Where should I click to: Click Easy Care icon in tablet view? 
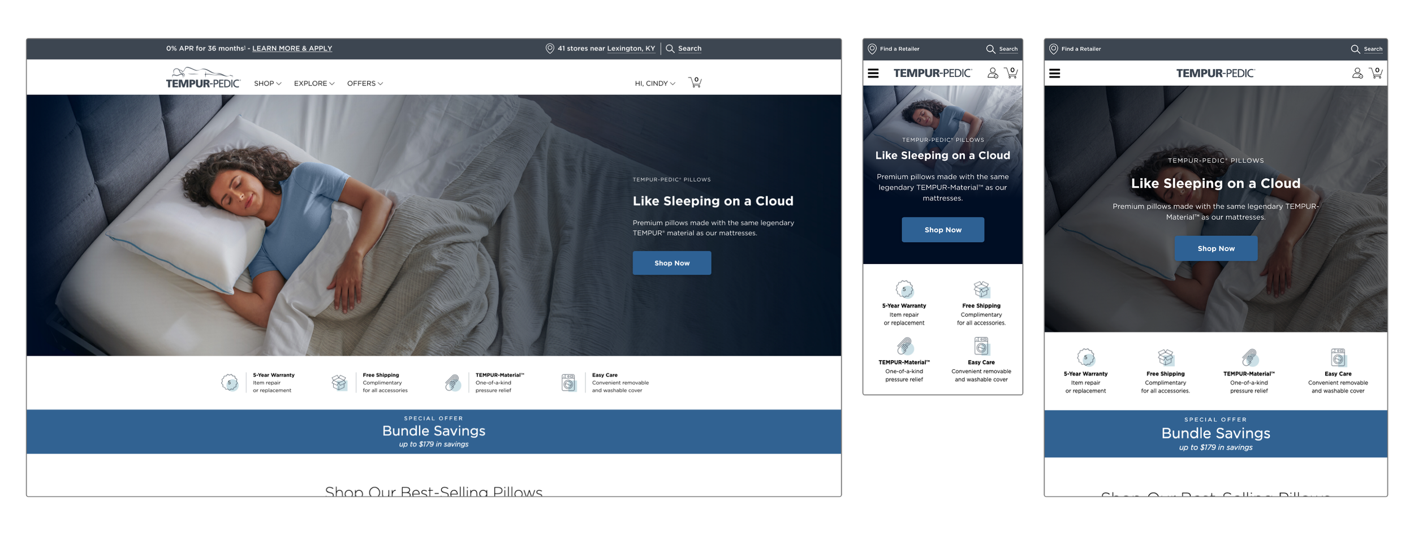click(x=1338, y=357)
